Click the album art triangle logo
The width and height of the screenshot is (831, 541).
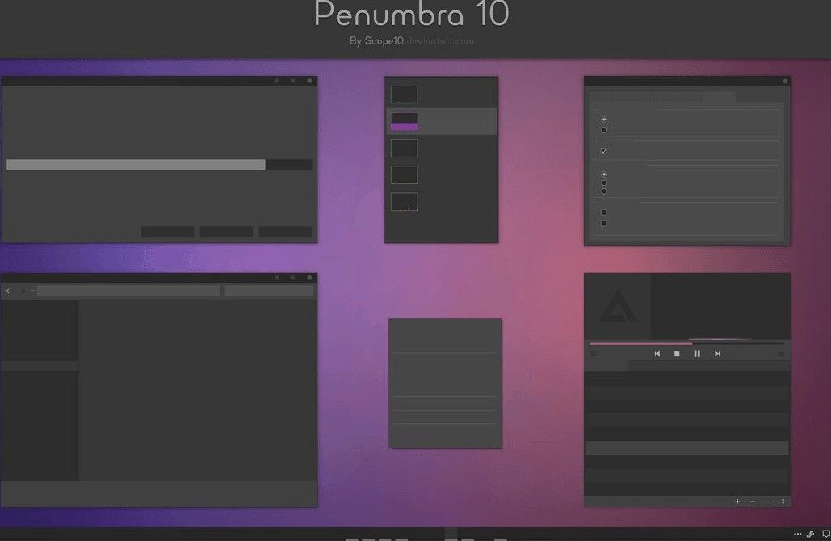(x=618, y=306)
